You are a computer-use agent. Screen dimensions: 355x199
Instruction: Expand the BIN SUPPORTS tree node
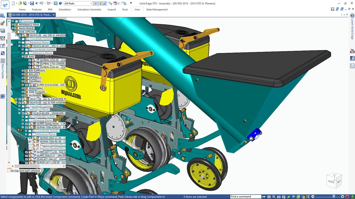click(23, 71)
